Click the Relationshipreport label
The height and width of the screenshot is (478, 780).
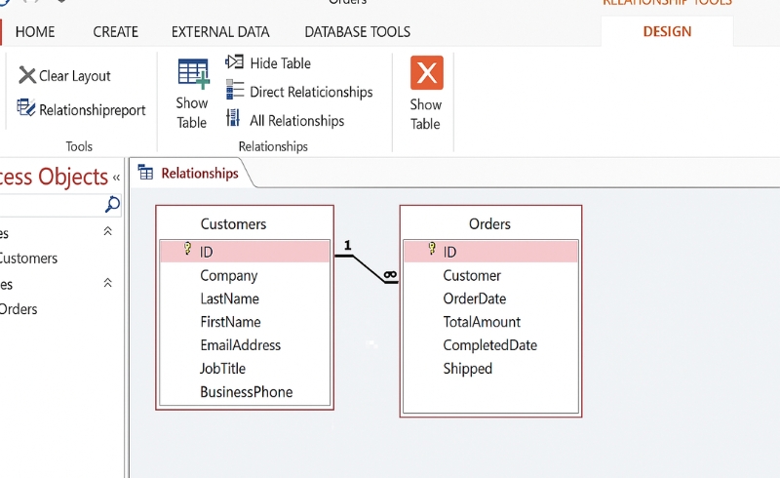[93, 109]
